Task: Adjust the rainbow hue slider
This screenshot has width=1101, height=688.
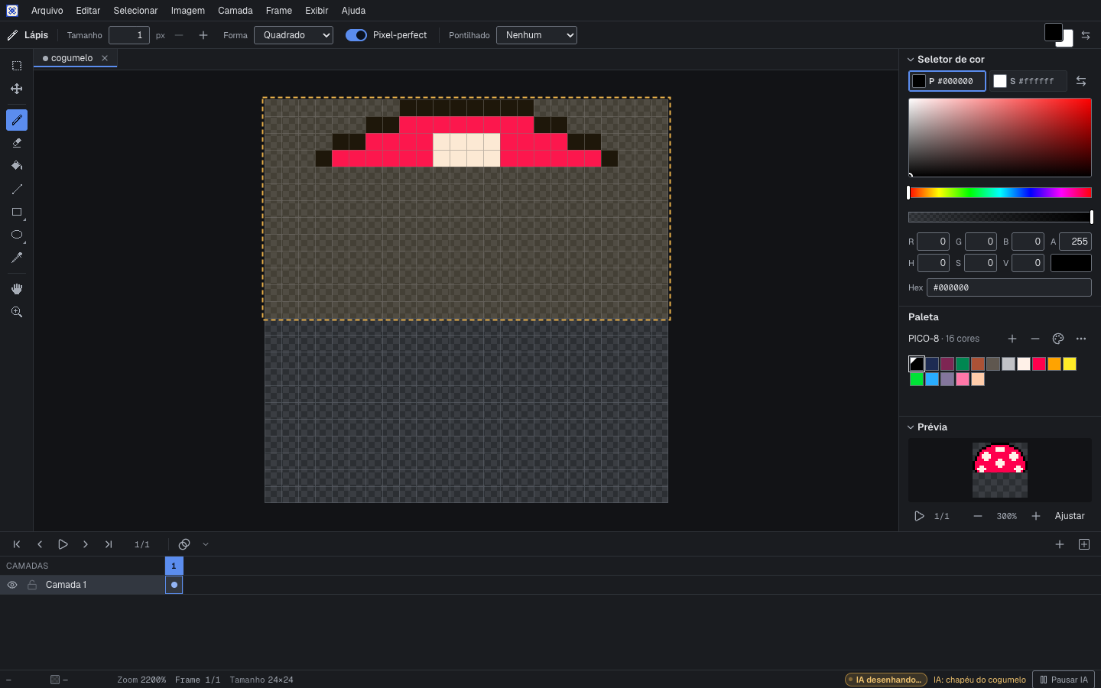Action: click(x=1000, y=193)
